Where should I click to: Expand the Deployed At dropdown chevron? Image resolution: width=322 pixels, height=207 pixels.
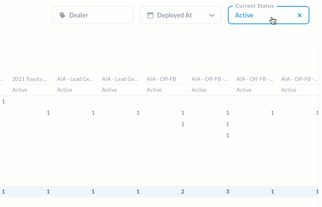coord(212,15)
